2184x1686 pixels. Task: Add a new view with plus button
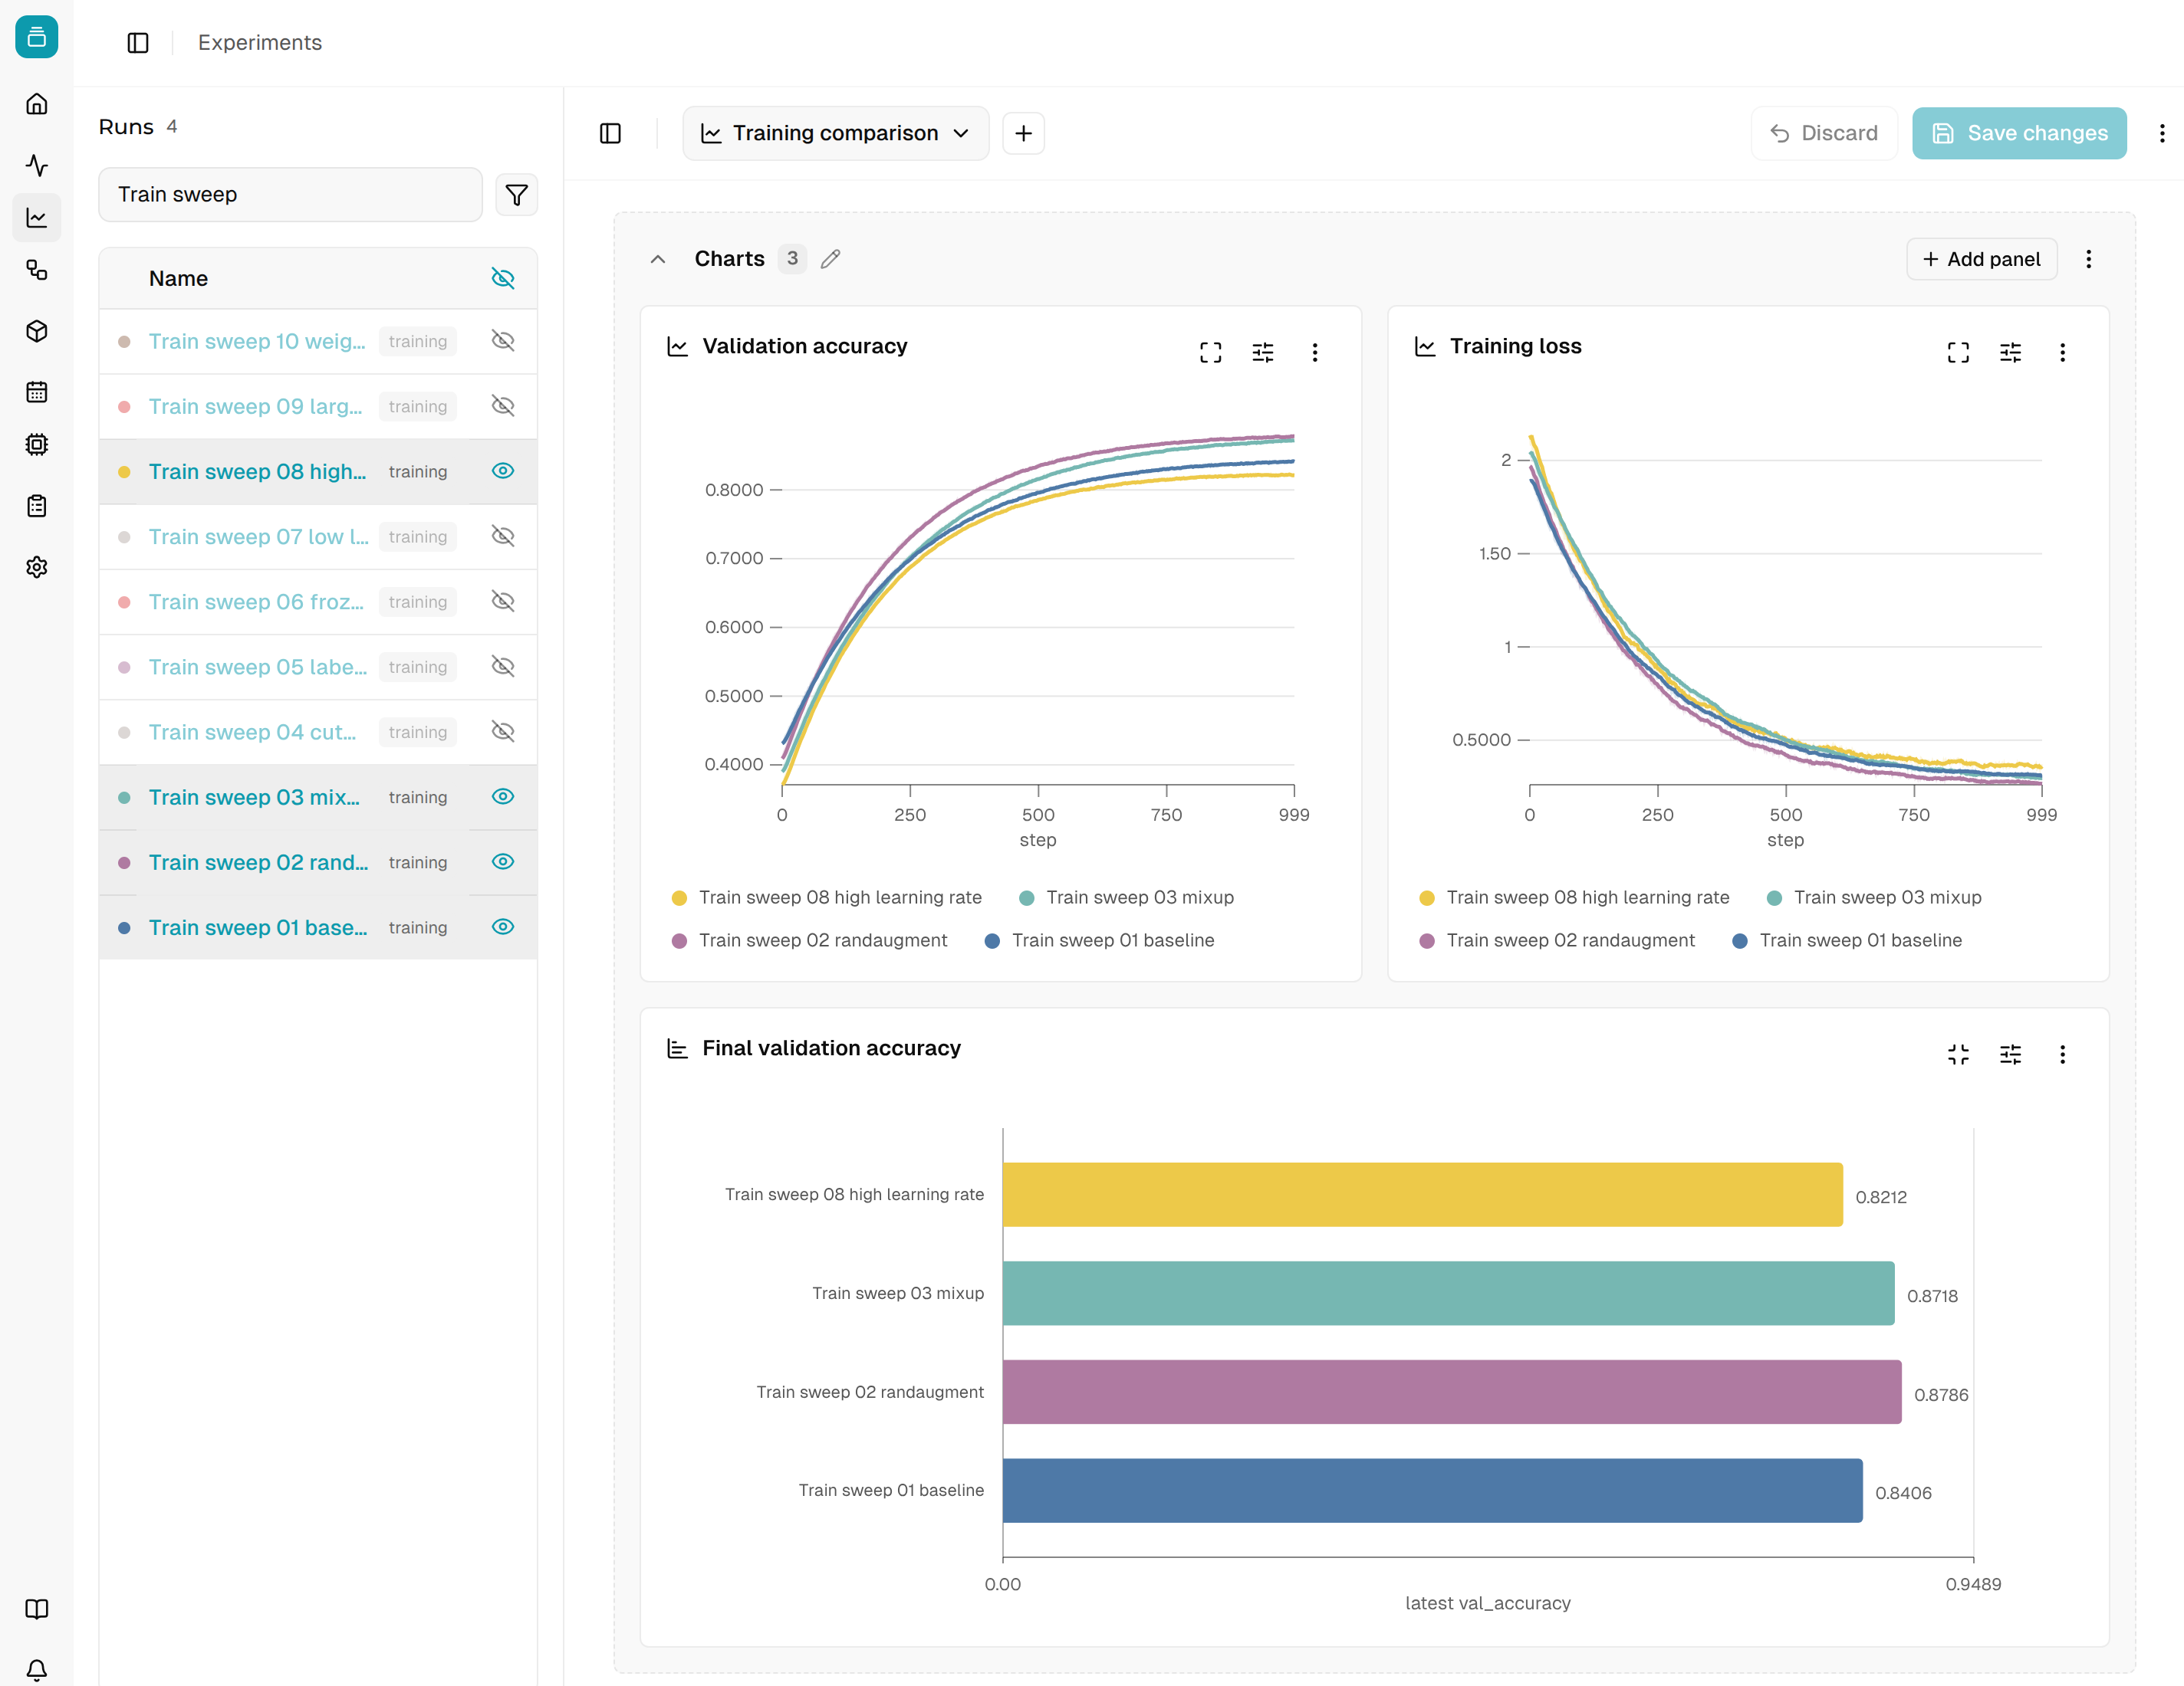tap(1023, 133)
